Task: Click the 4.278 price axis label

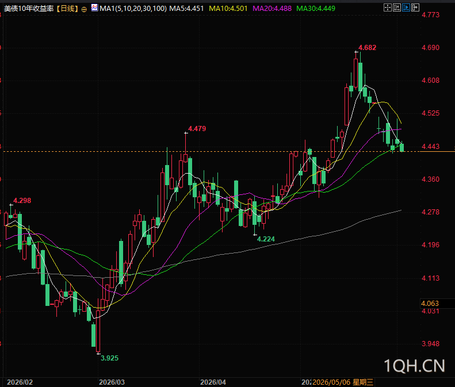Action: point(431,212)
